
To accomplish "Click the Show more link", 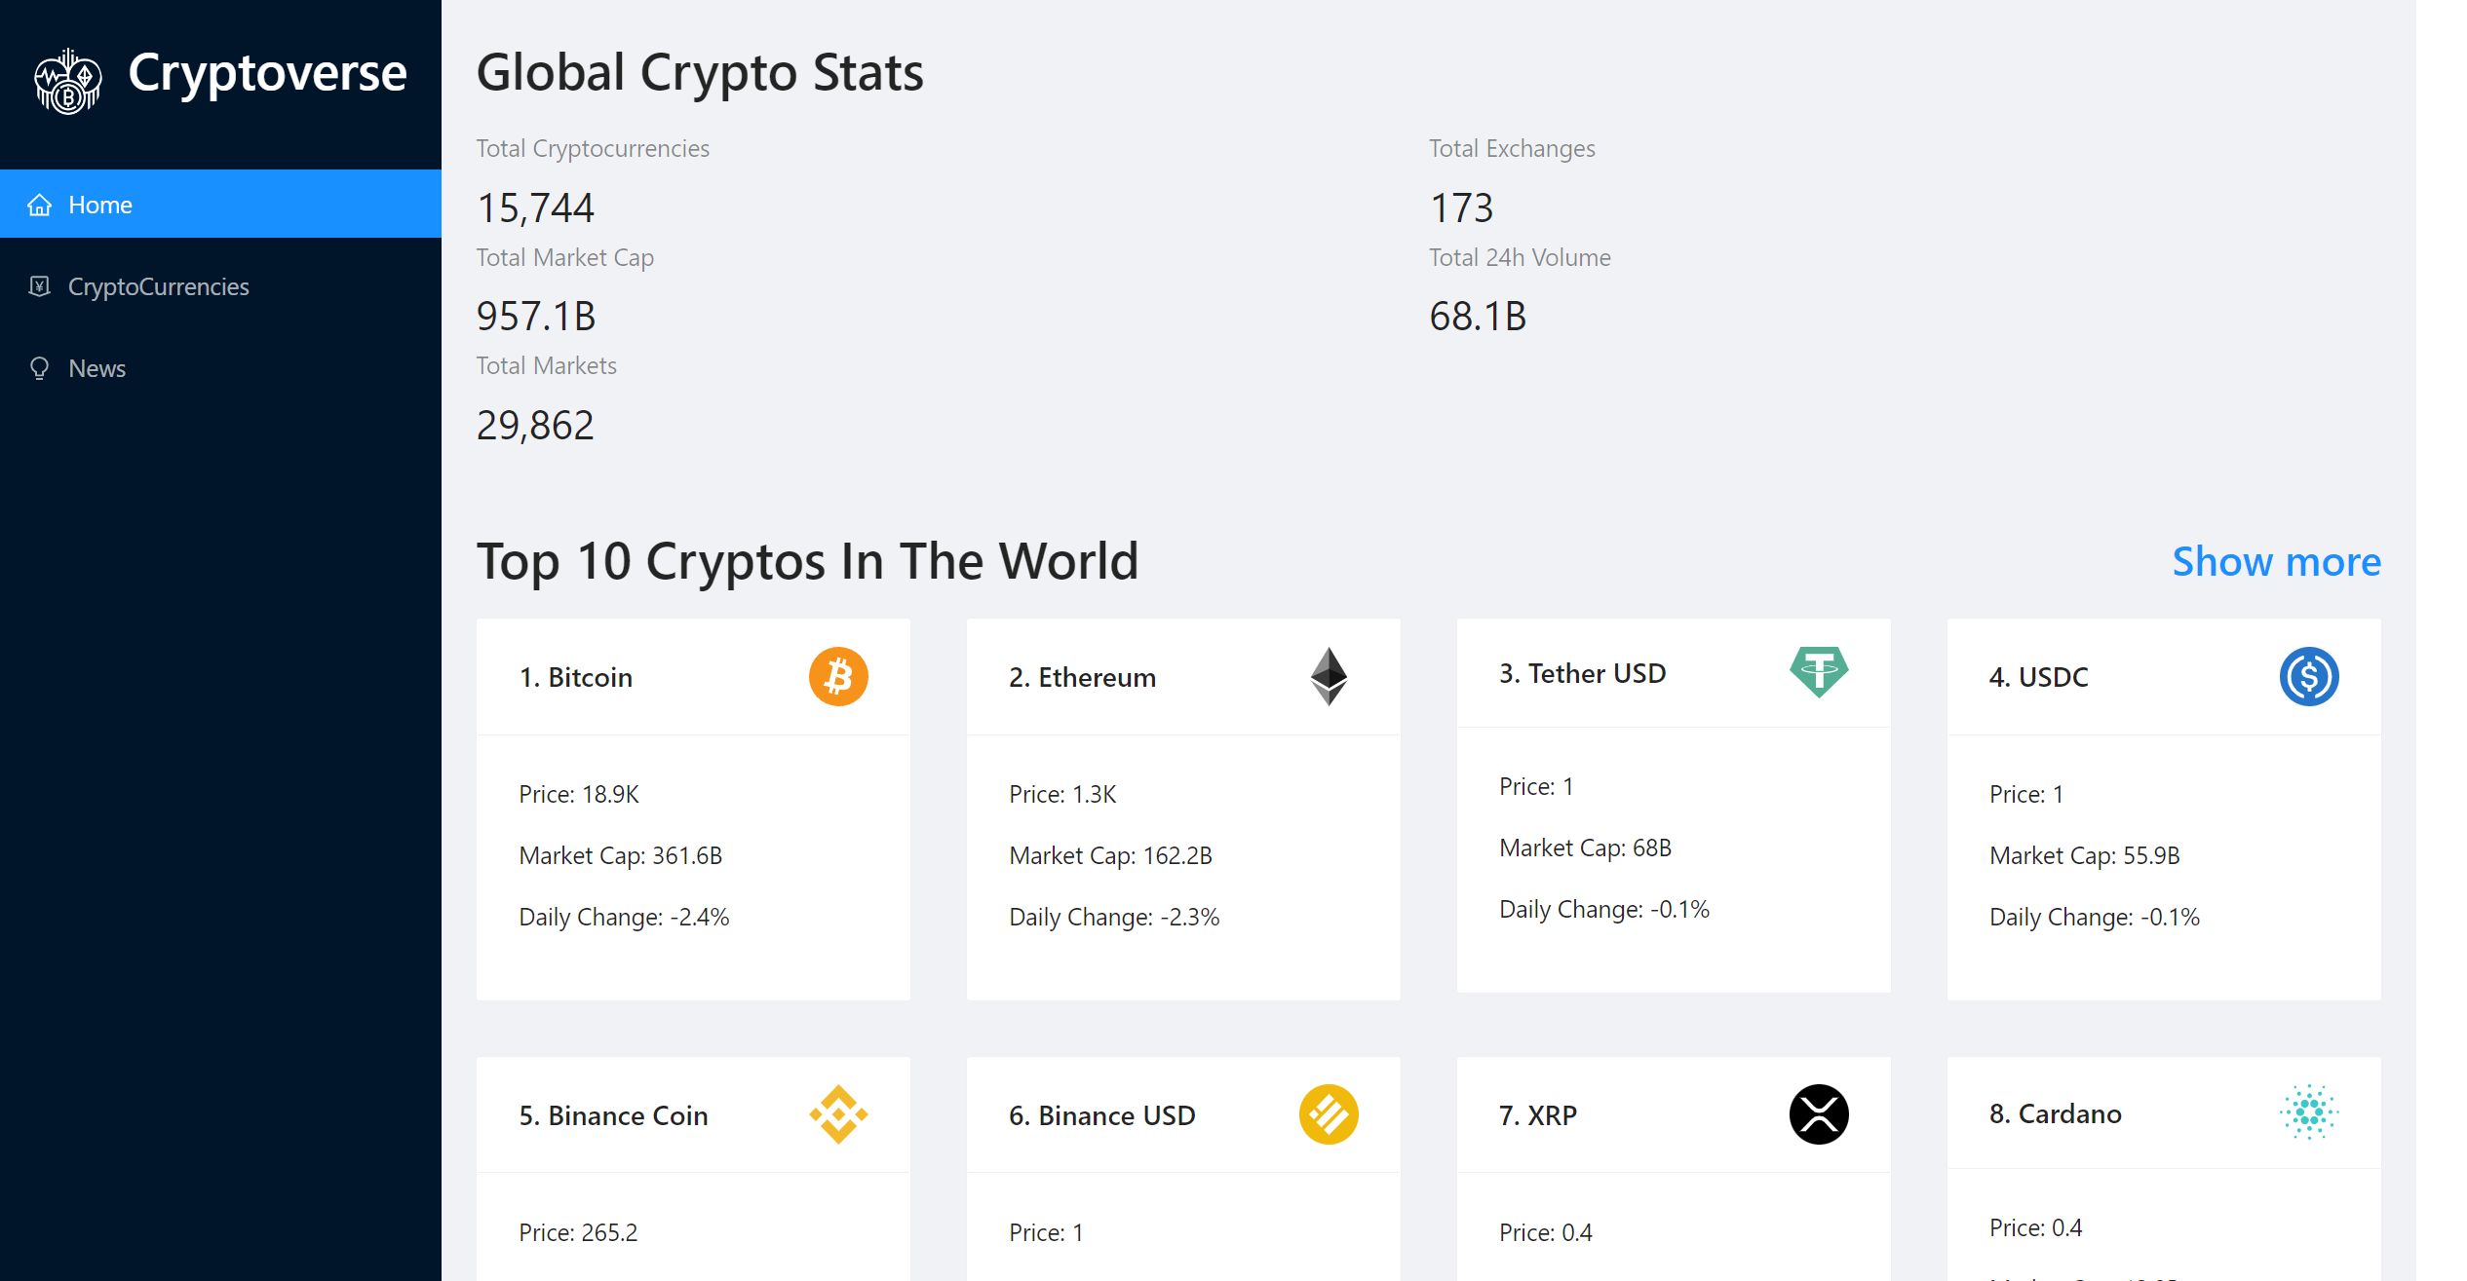I will coord(2277,562).
